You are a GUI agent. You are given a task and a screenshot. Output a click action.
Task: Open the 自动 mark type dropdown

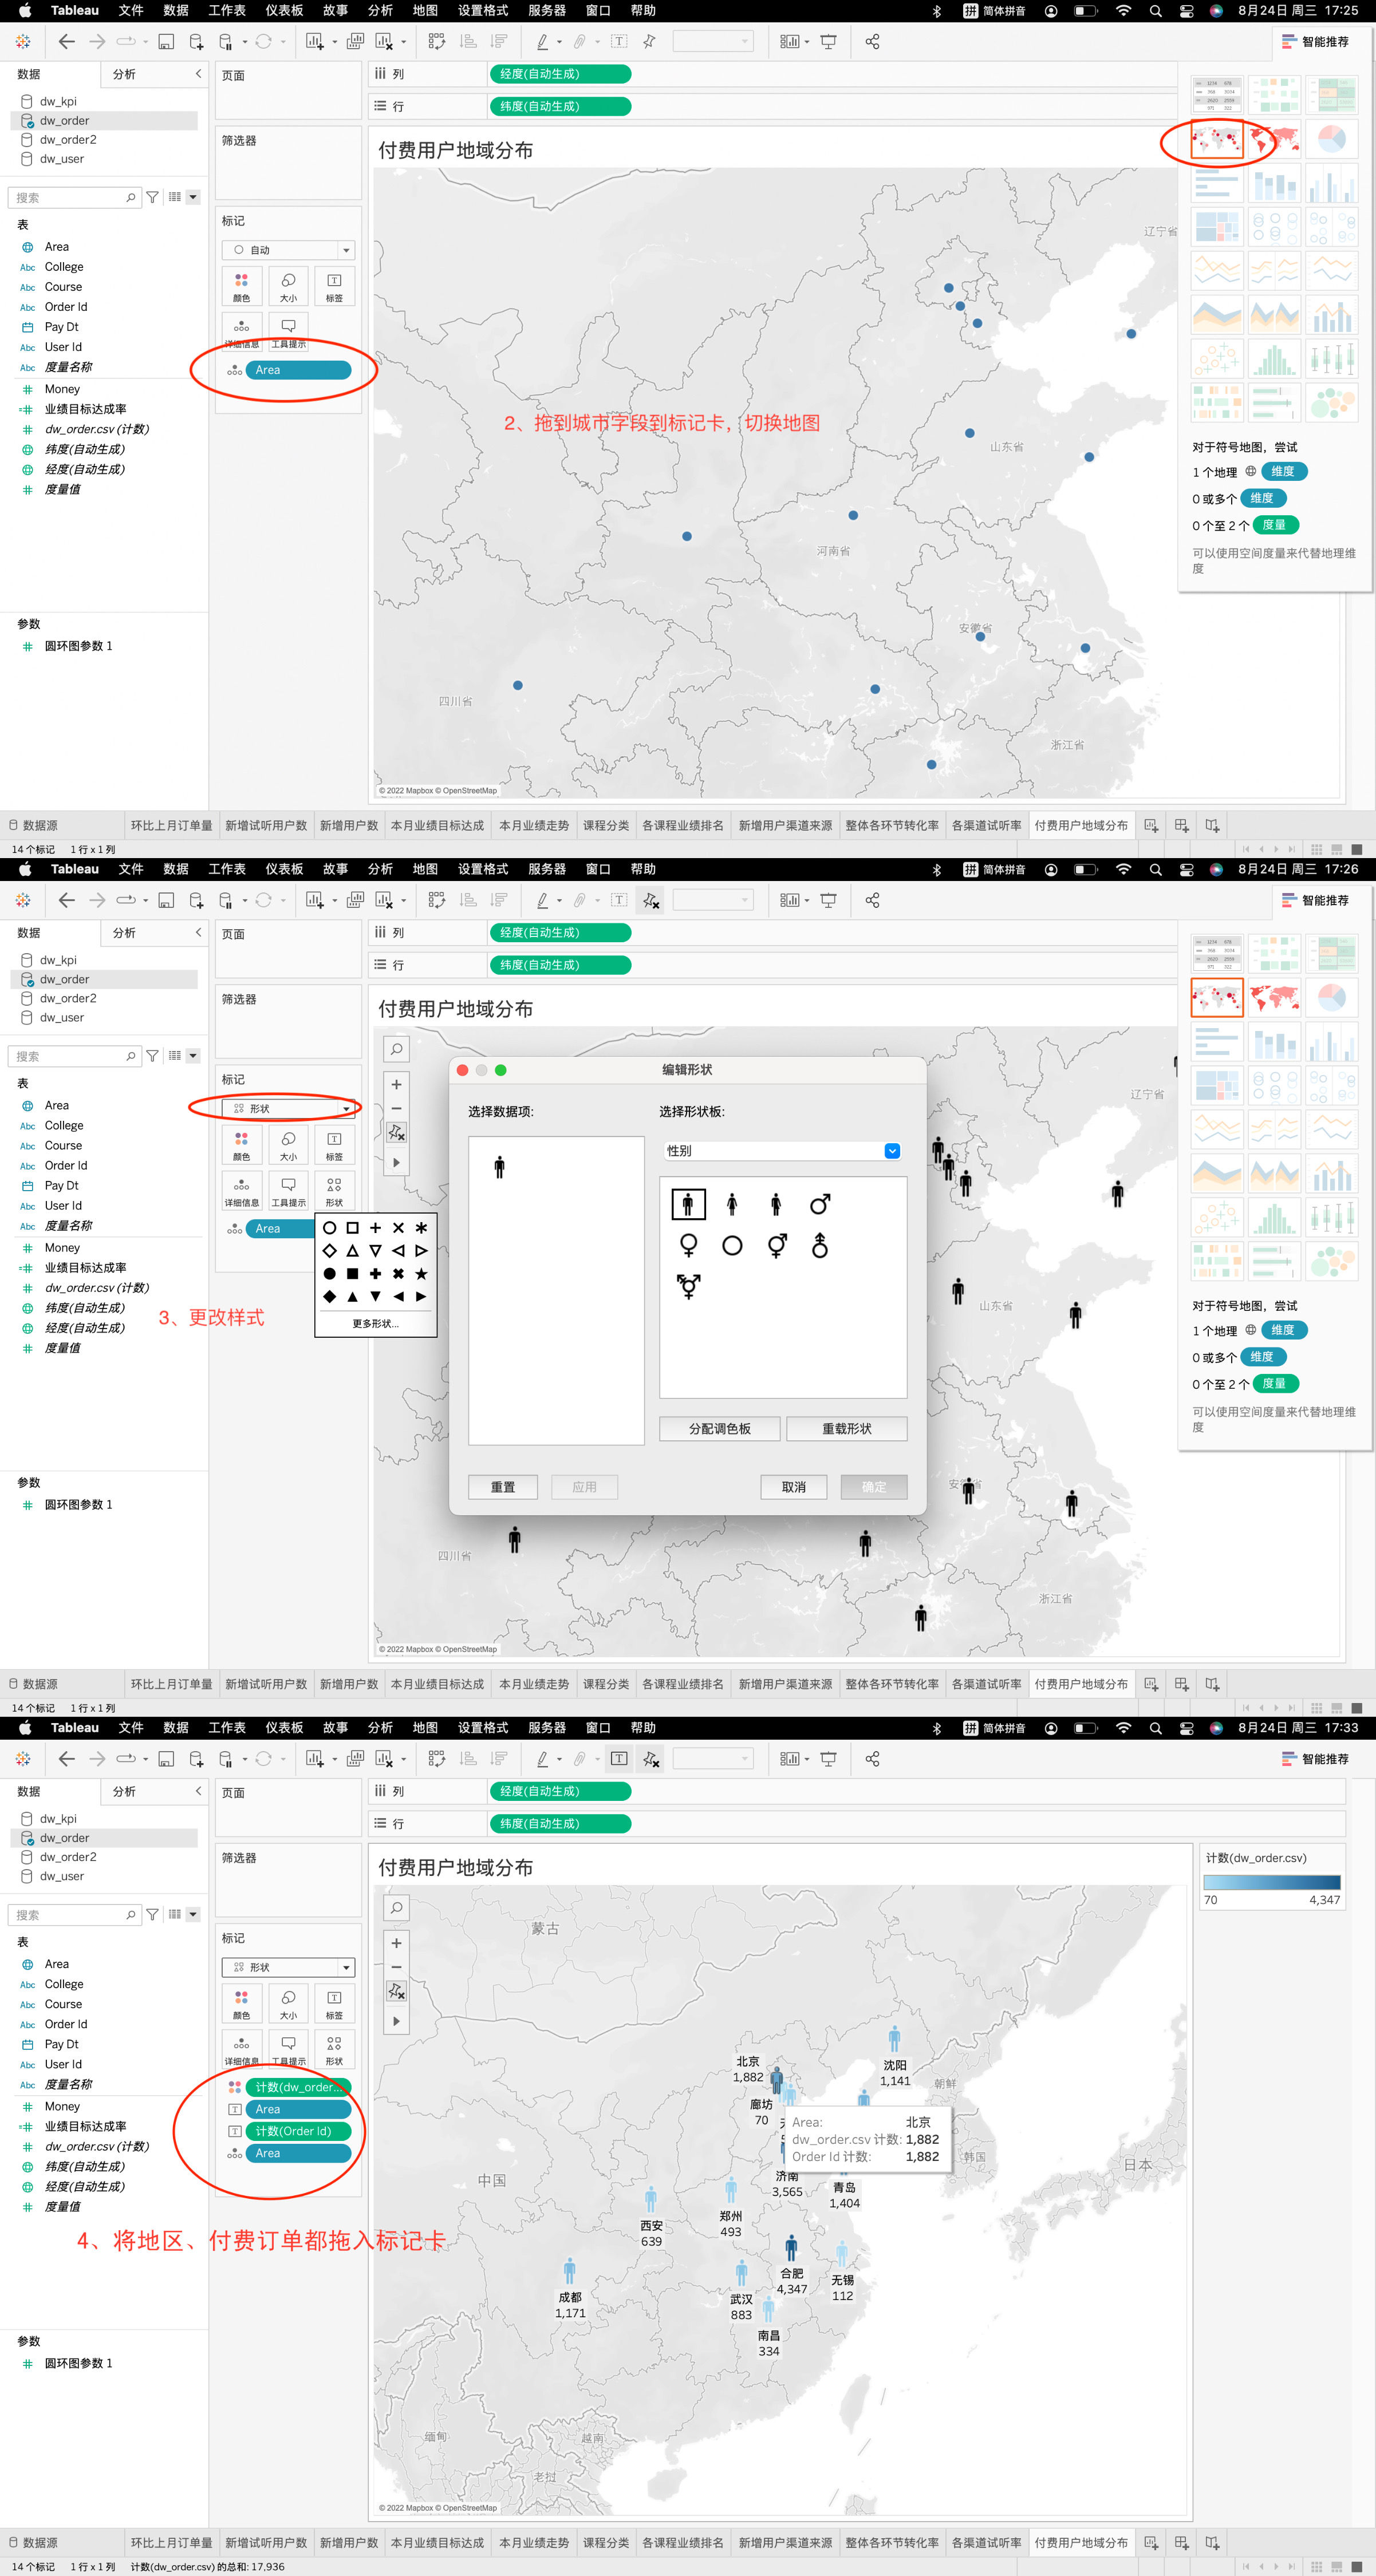[x=288, y=250]
